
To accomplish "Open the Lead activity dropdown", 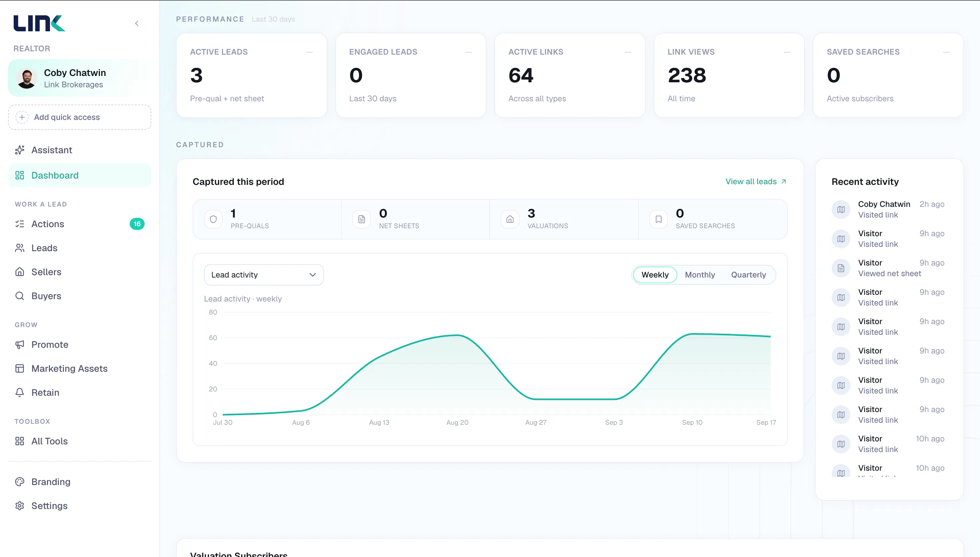I will tap(264, 275).
